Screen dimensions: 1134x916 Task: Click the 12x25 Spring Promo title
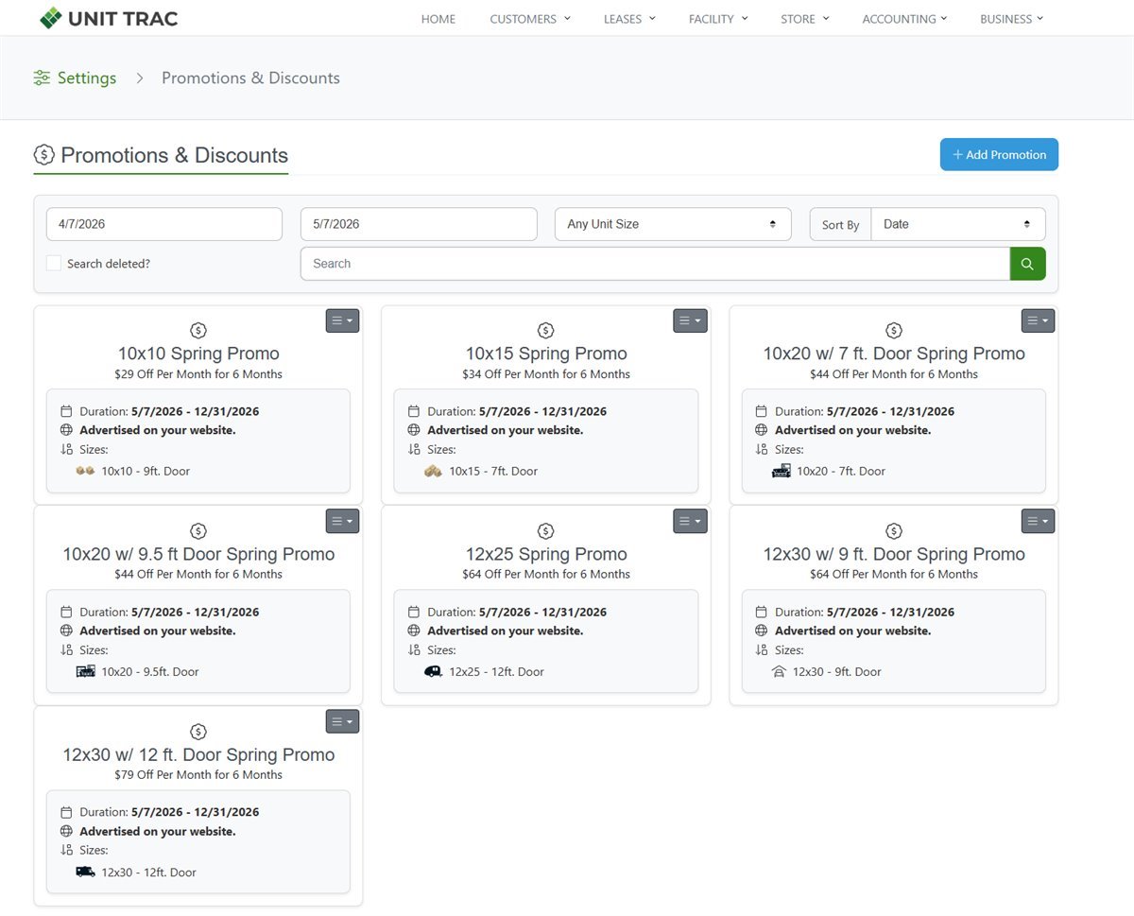[x=546, y=554]
